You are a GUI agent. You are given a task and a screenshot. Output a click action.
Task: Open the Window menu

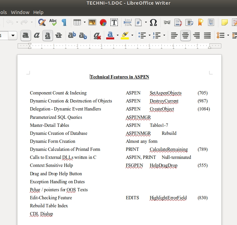(20, 12)
